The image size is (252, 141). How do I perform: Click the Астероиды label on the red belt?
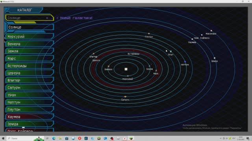pos(133,54)
